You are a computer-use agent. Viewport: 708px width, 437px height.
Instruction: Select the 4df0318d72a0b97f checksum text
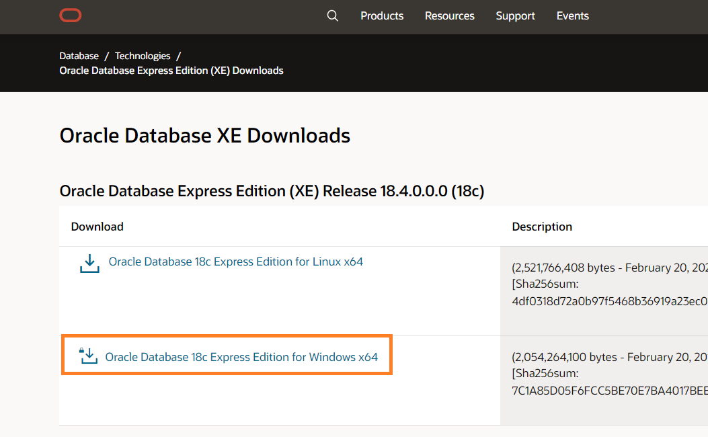point(610,301)
